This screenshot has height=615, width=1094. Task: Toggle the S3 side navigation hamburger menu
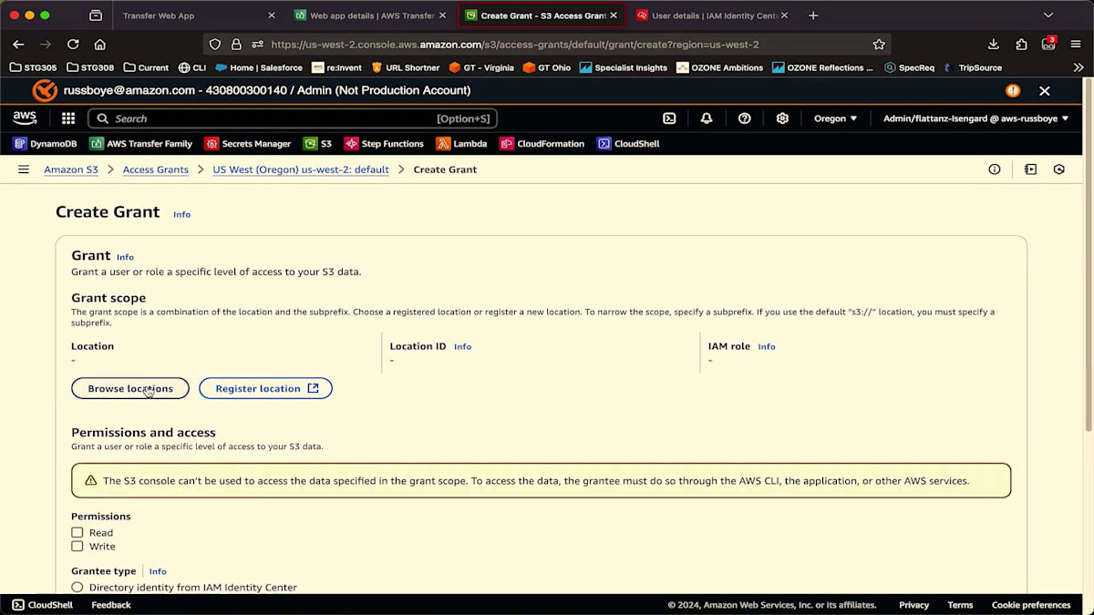[x=24, y=169]
